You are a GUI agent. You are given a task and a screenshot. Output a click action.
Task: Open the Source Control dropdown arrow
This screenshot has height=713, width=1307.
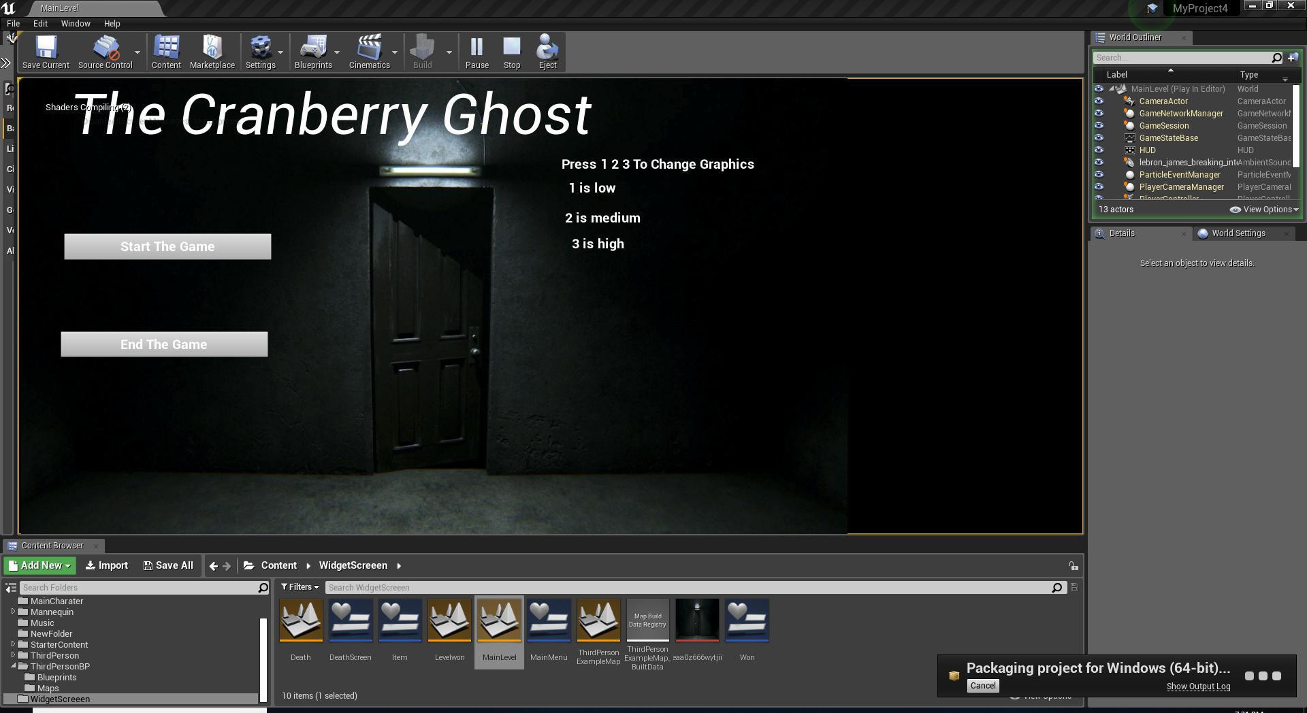coord(138,52)
